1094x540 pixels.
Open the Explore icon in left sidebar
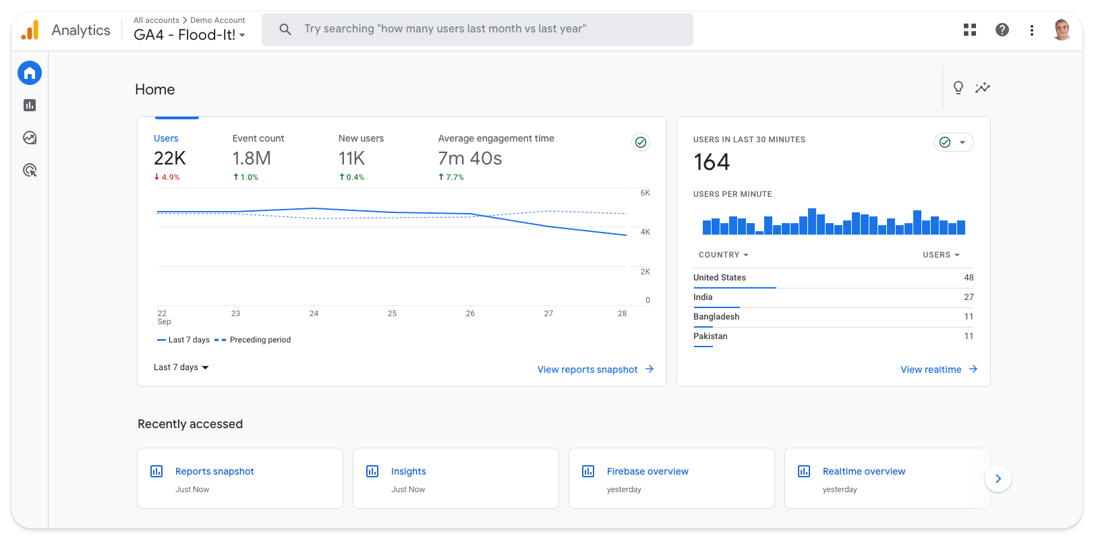[30, 138]
